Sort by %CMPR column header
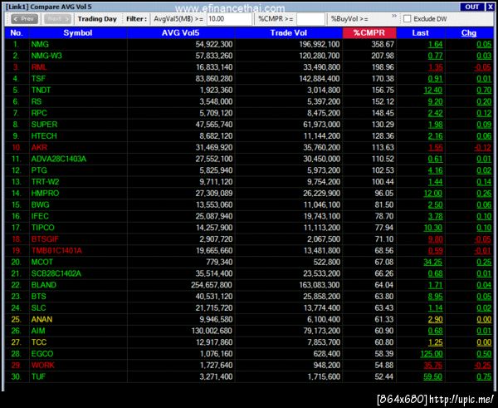Viewport: 498px width, 408px height. pyautogui.click(x=369, y=33)
